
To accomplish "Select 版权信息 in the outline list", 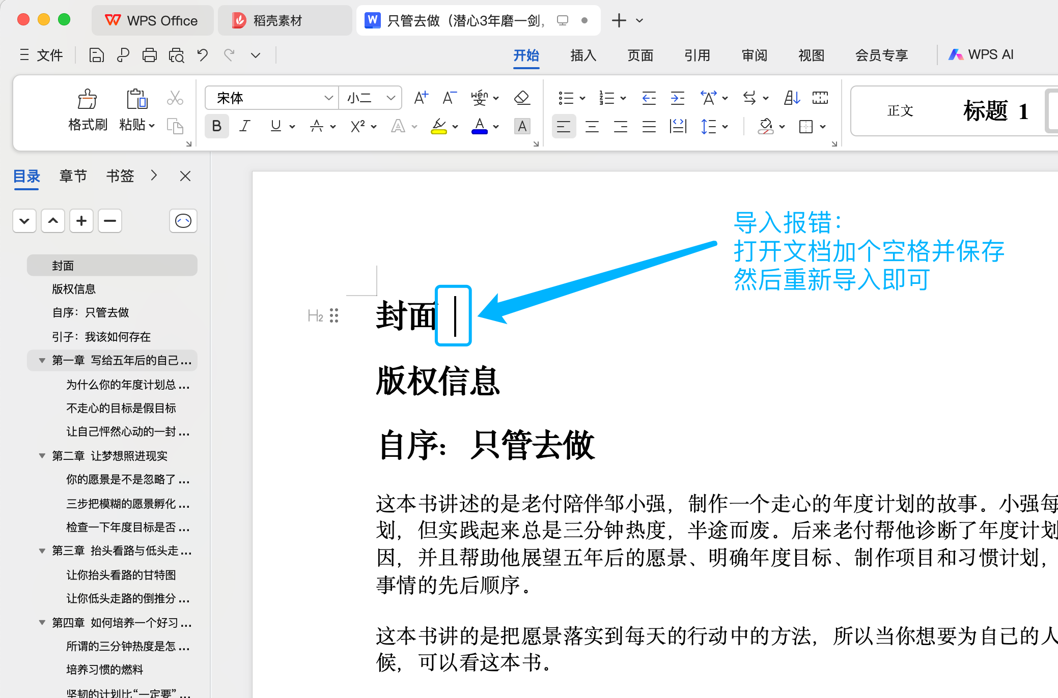I will coord(74,289).
